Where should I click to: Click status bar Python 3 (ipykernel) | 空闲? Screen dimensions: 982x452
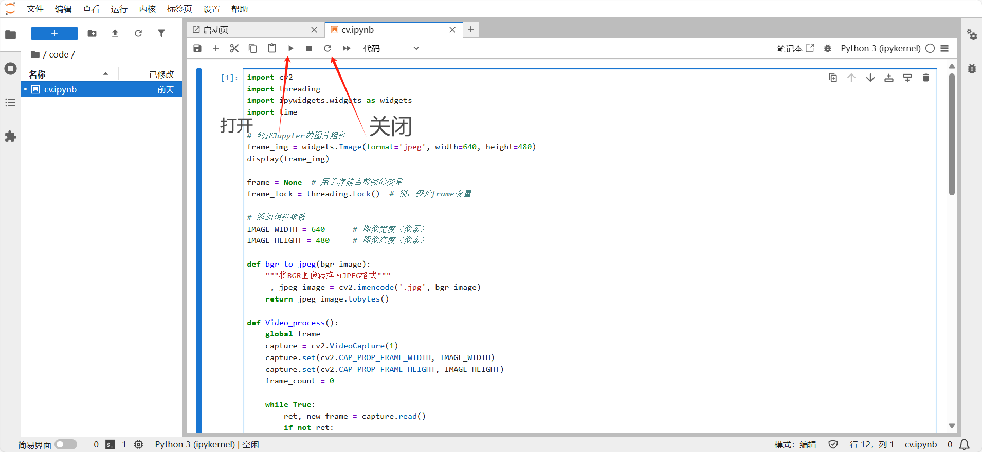pos(207,444)
